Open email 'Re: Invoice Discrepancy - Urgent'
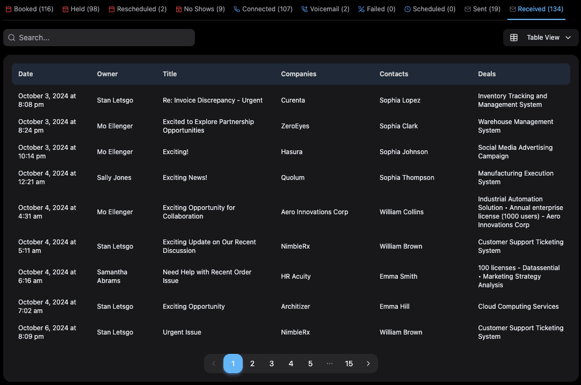Screen dimensions: 581x385 coord(213,100)
